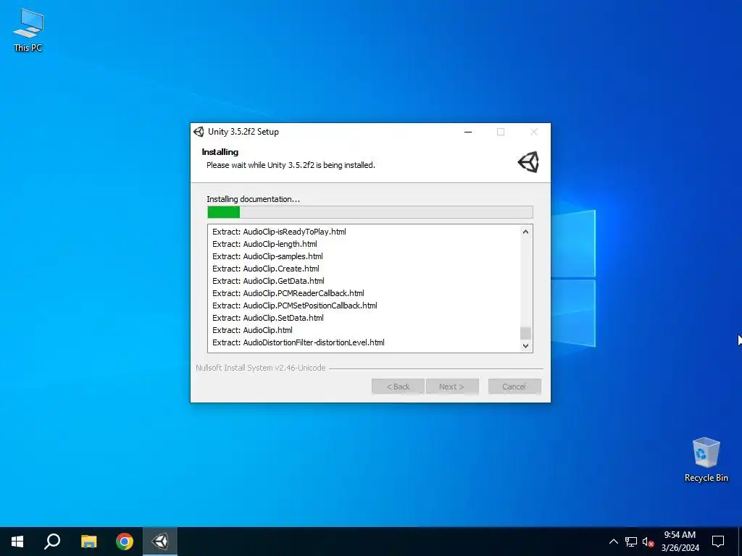Open the This PC desktop icon
The width and height of the screenshot is (742, 556).
28,30
